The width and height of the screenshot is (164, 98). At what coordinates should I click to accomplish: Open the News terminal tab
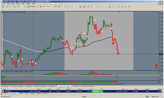[21, 94]
